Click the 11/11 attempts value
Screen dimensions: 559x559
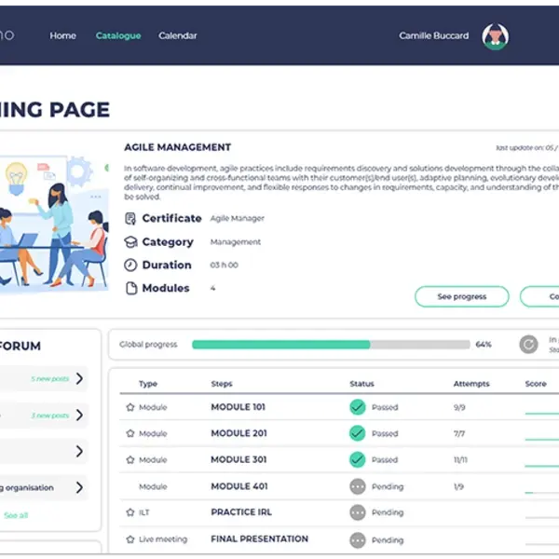pyautogui.click(x=460, y=460)
